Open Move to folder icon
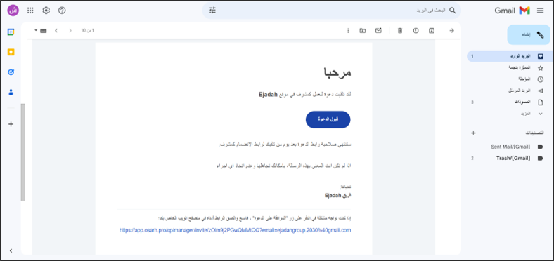The image size is (554, 261). tap(363, 31)
